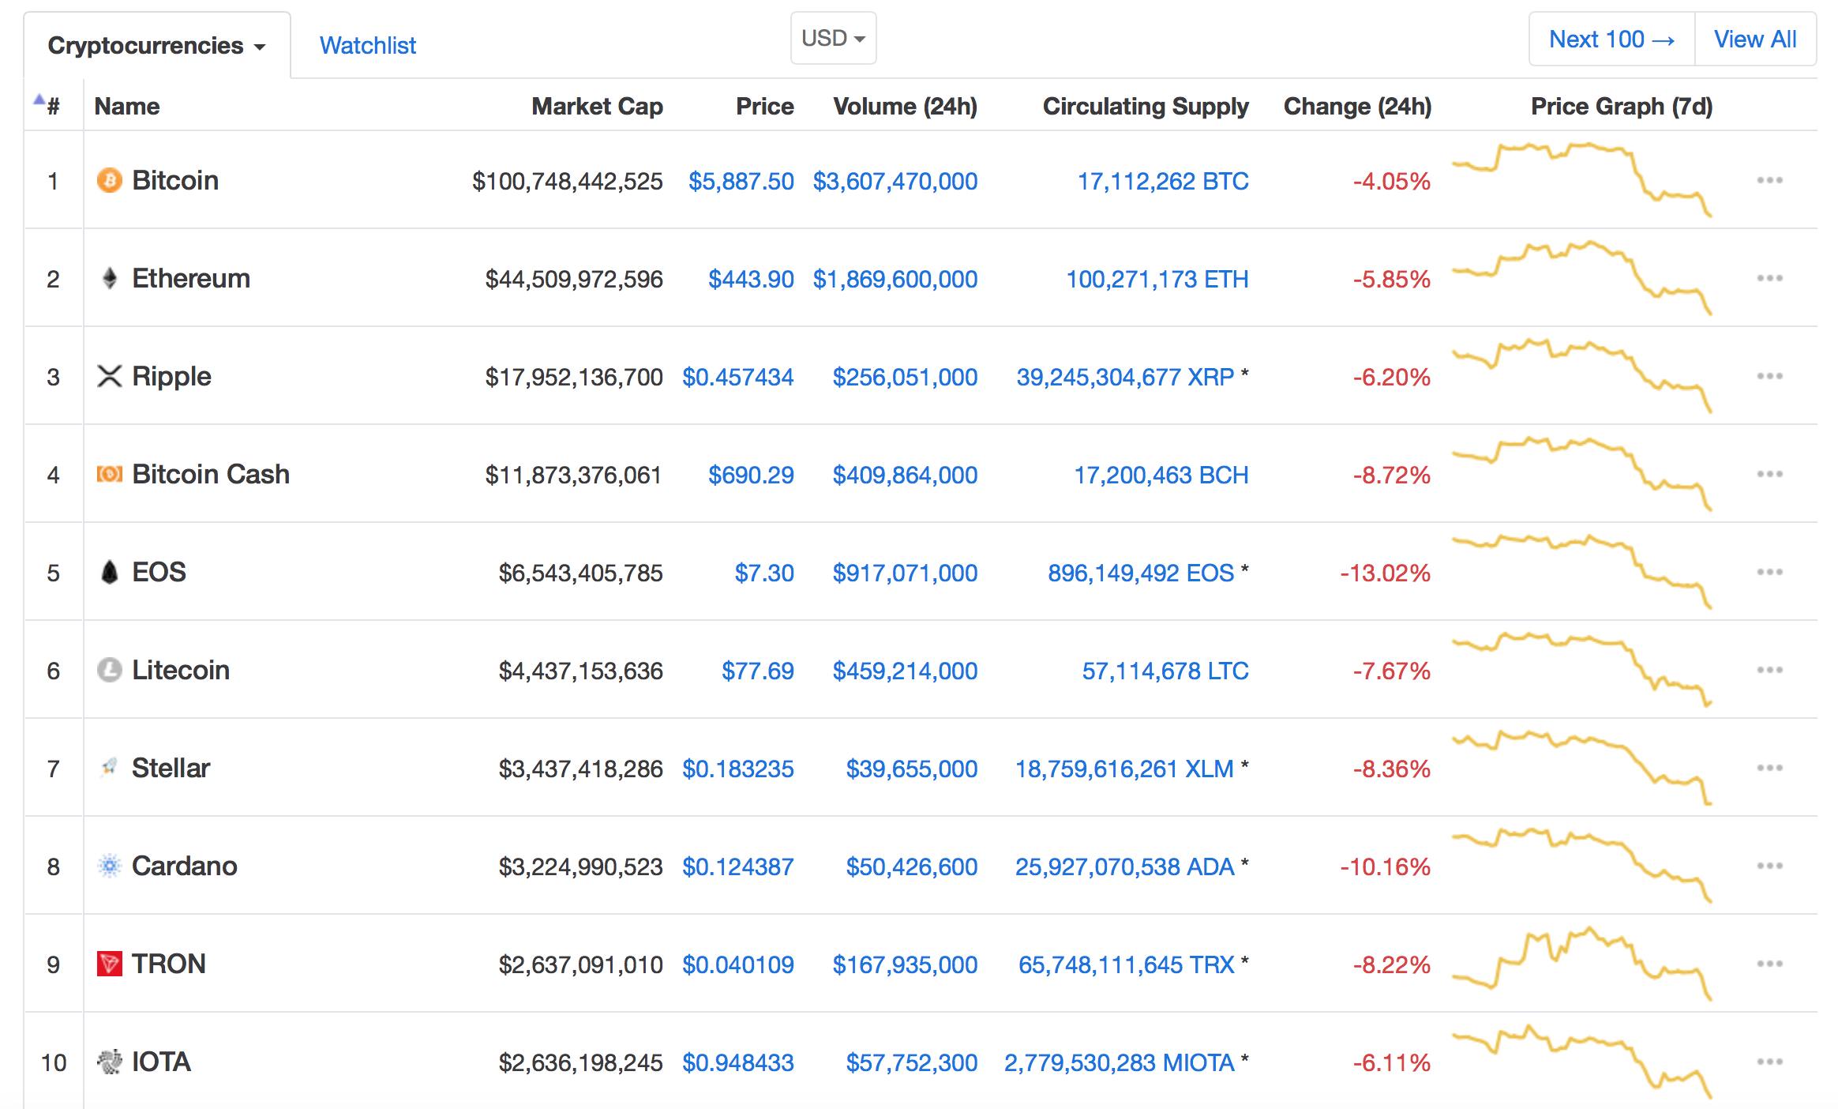Click the Ripple X logo icon
Viewport: 1838px width, 1109px height.
[110, 376]
